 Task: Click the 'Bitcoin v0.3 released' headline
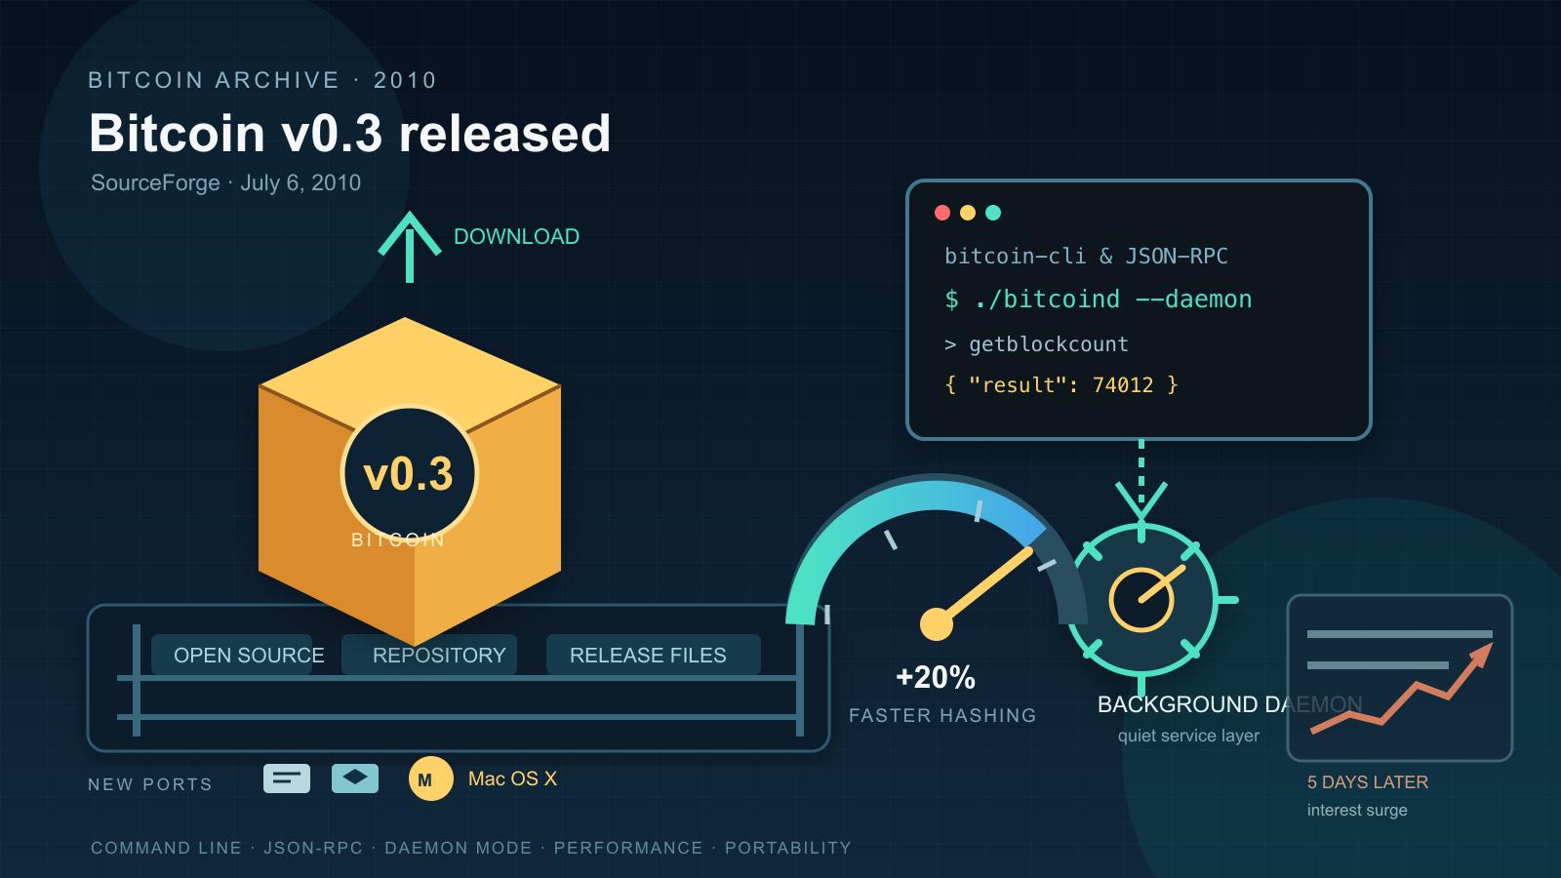tap(349, 133)
